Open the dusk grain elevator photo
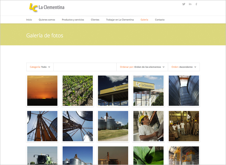 [113, 156]
